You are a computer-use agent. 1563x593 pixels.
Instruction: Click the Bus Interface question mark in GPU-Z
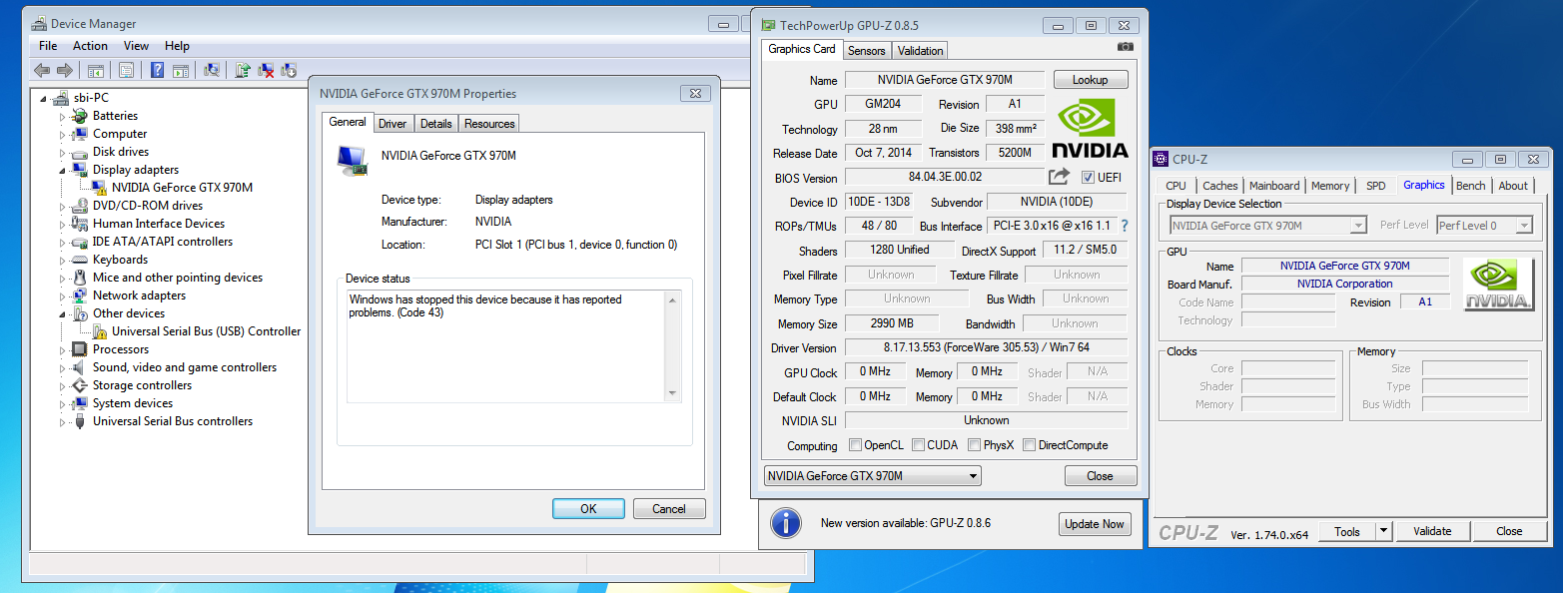[x=1124, y=227]
